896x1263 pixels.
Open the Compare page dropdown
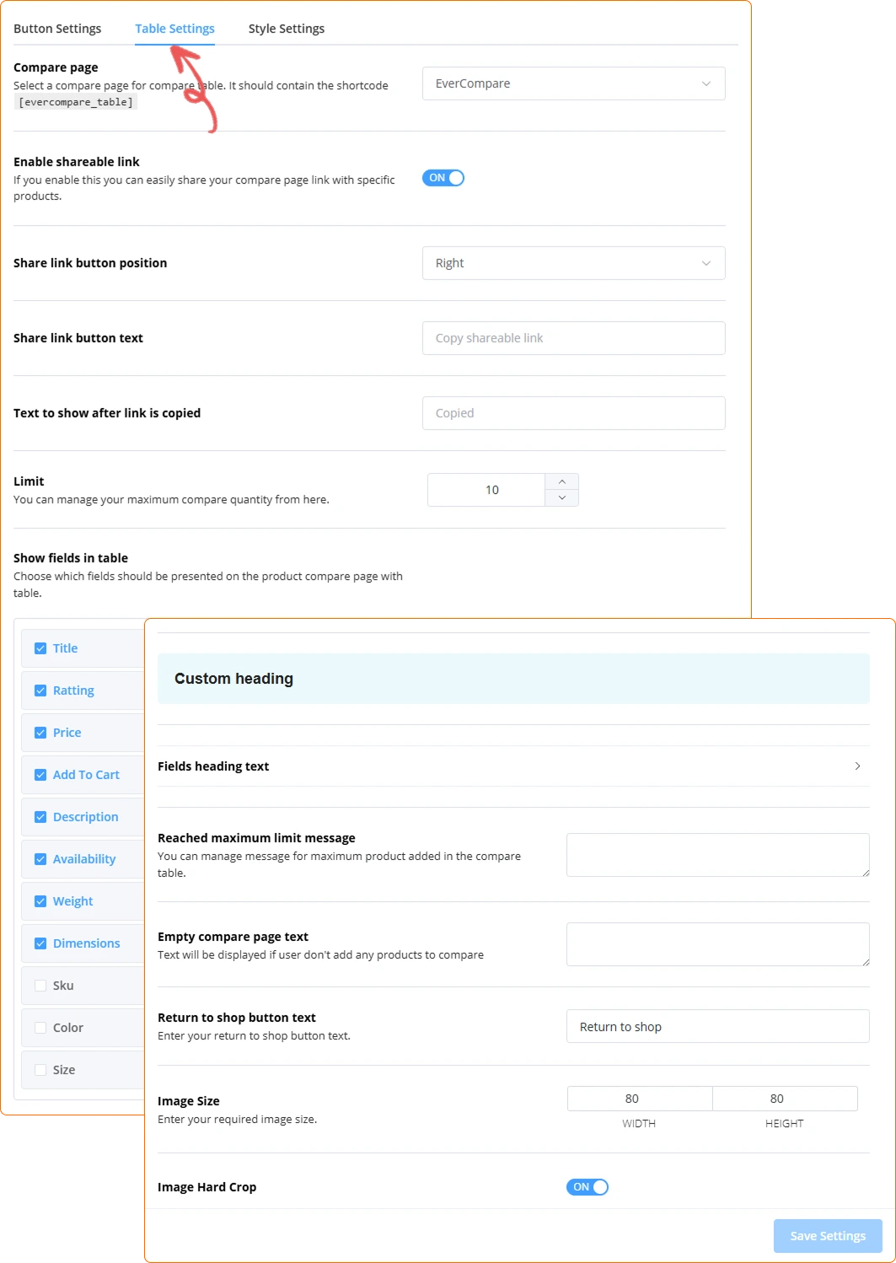click(573, 83)
